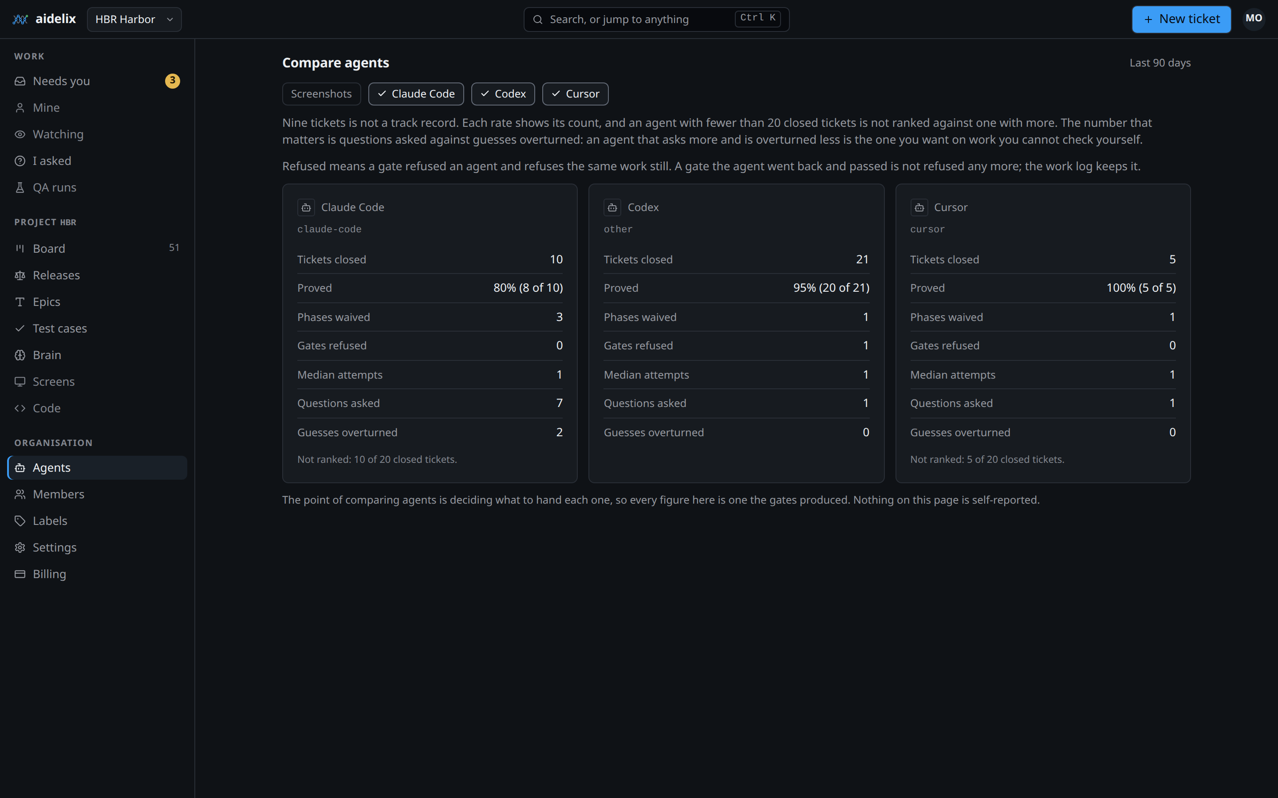This screenshot has height=798, width=1278.
Task: Open the Releases scales item
Action: tap(97, 275)
